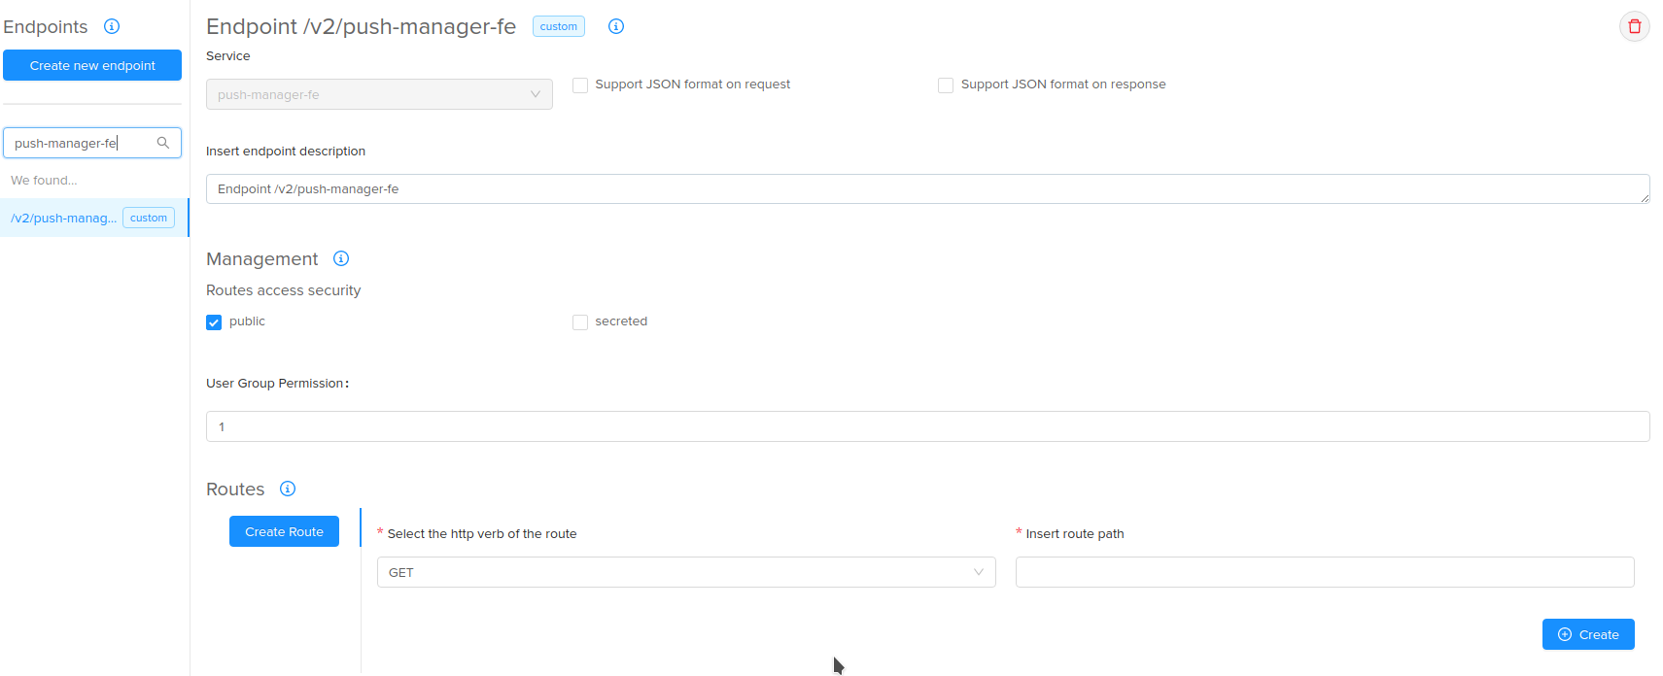The image size is (1663, 676).
Task: Click the info icon next to Management
Action: 341,258
